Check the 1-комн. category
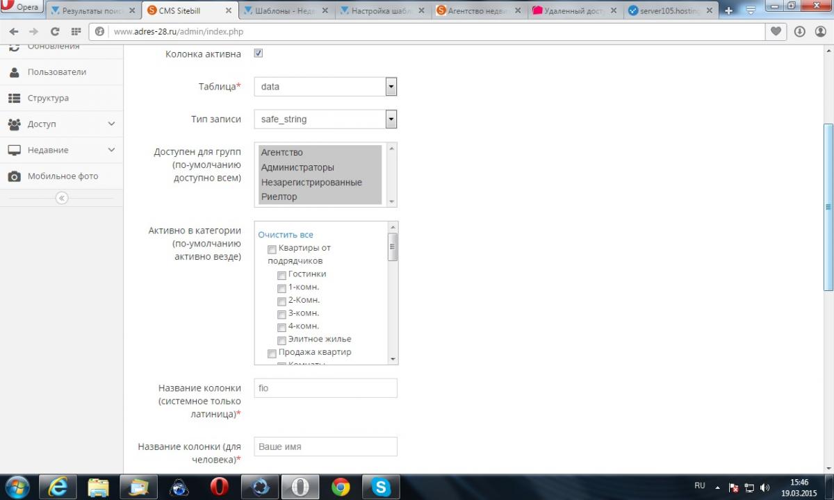Image resolution: width=834 pixels, height=500 pixels. [x=281, y=288]
